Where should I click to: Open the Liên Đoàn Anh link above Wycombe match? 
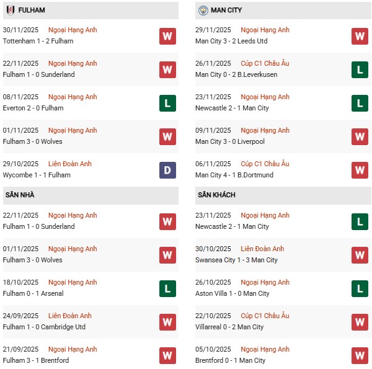(x=70, y=164)
